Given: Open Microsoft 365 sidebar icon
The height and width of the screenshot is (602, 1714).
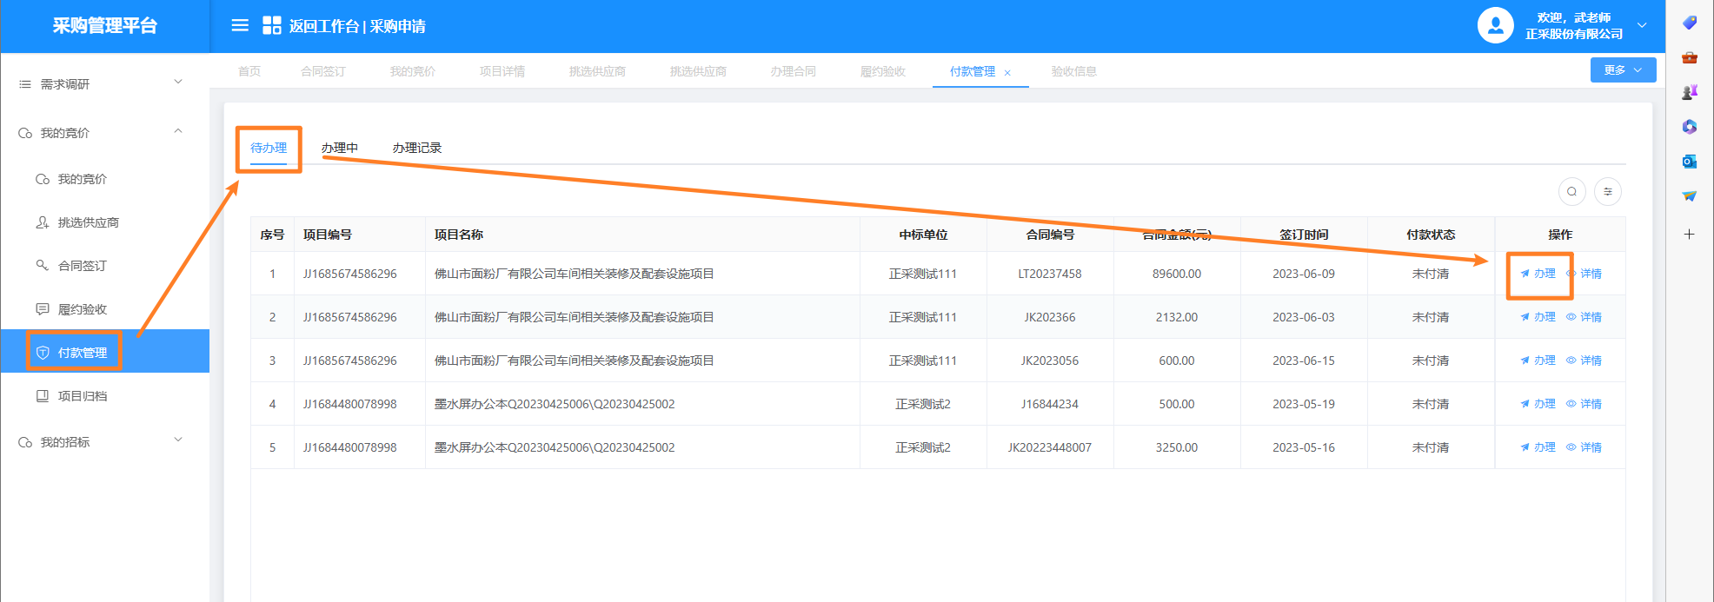Looking at the screenshot, I should pos(1689,127).
